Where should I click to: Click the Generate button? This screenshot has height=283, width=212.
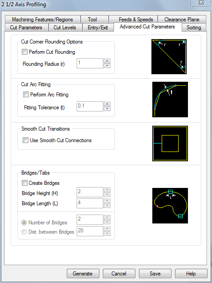tap(83, 274)
